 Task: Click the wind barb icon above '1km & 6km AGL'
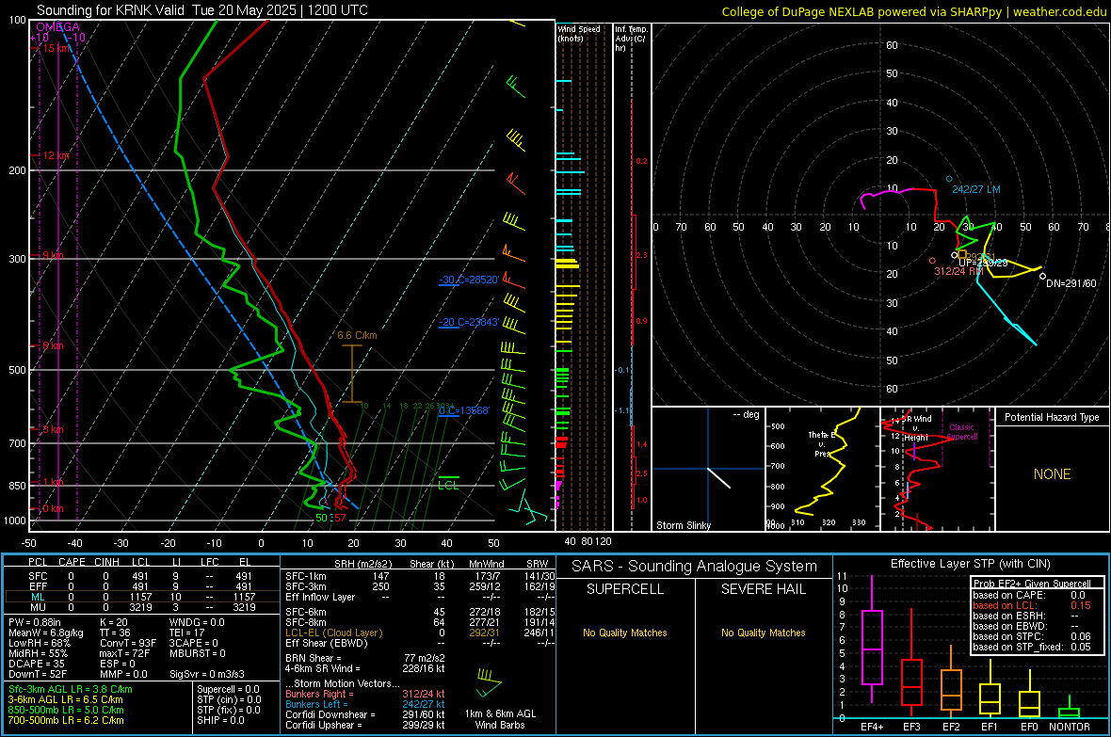[x=489, y=682]
